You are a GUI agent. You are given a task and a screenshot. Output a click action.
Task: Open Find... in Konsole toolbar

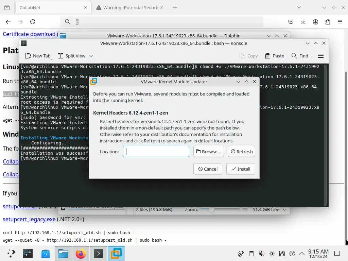click(301, 56)
